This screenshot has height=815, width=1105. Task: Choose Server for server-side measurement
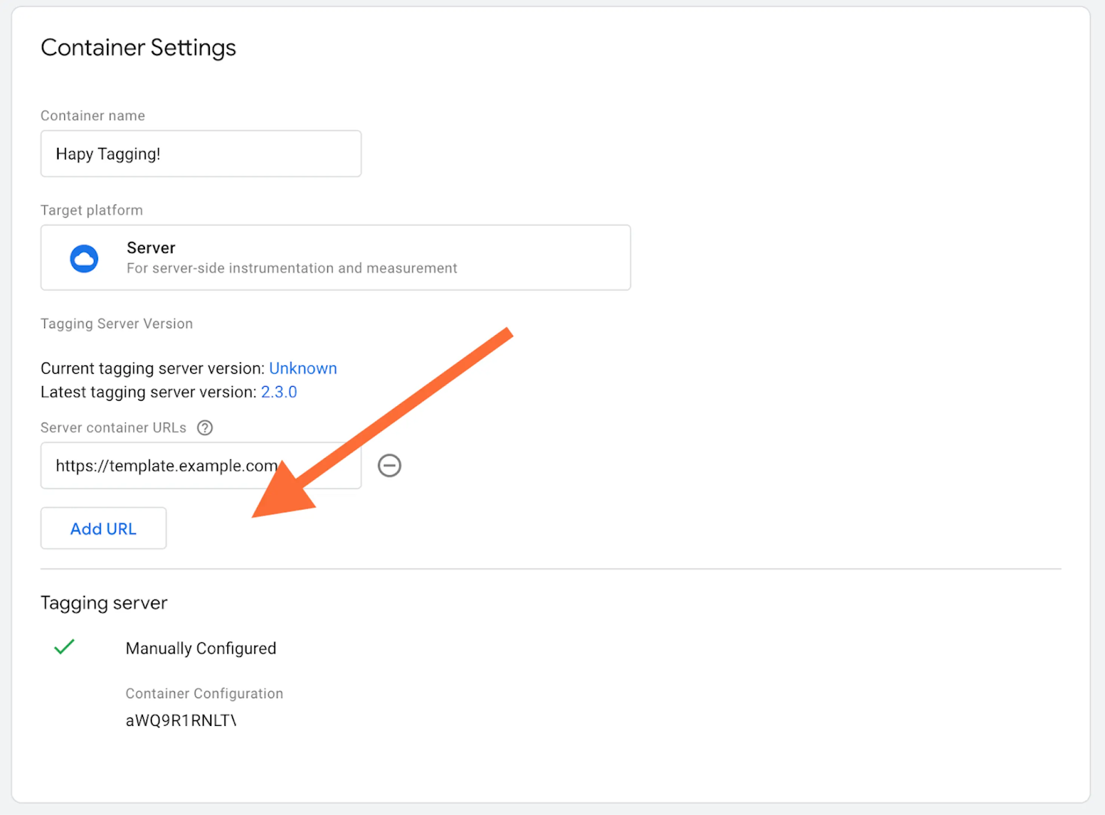pyautogui.click(x=336, y=257)
